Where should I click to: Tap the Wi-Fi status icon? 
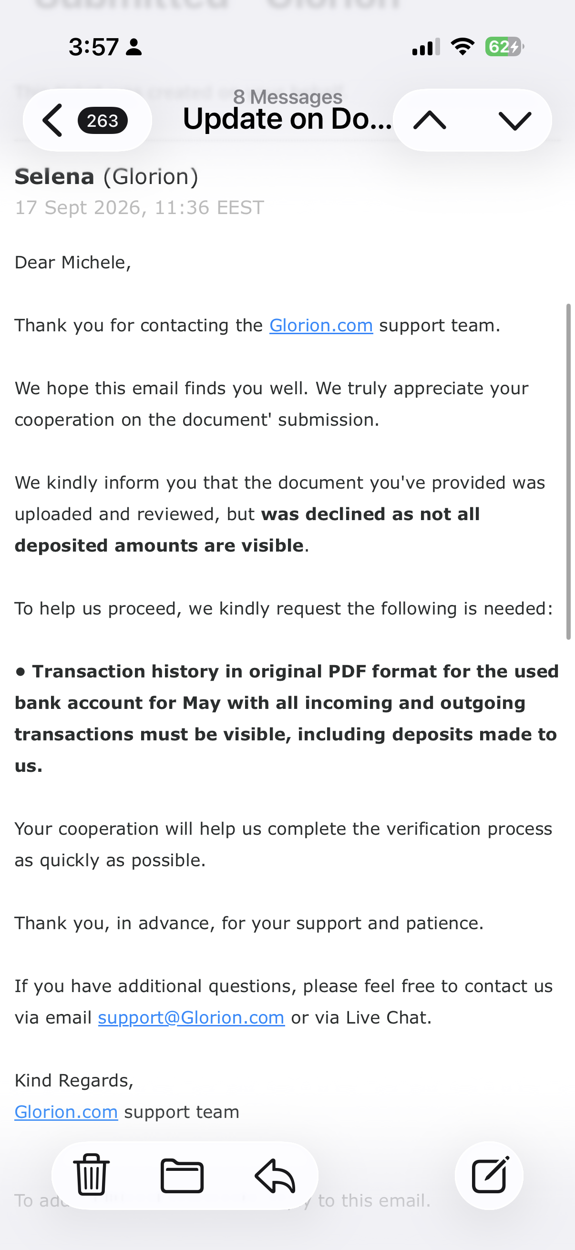point(462,47)
